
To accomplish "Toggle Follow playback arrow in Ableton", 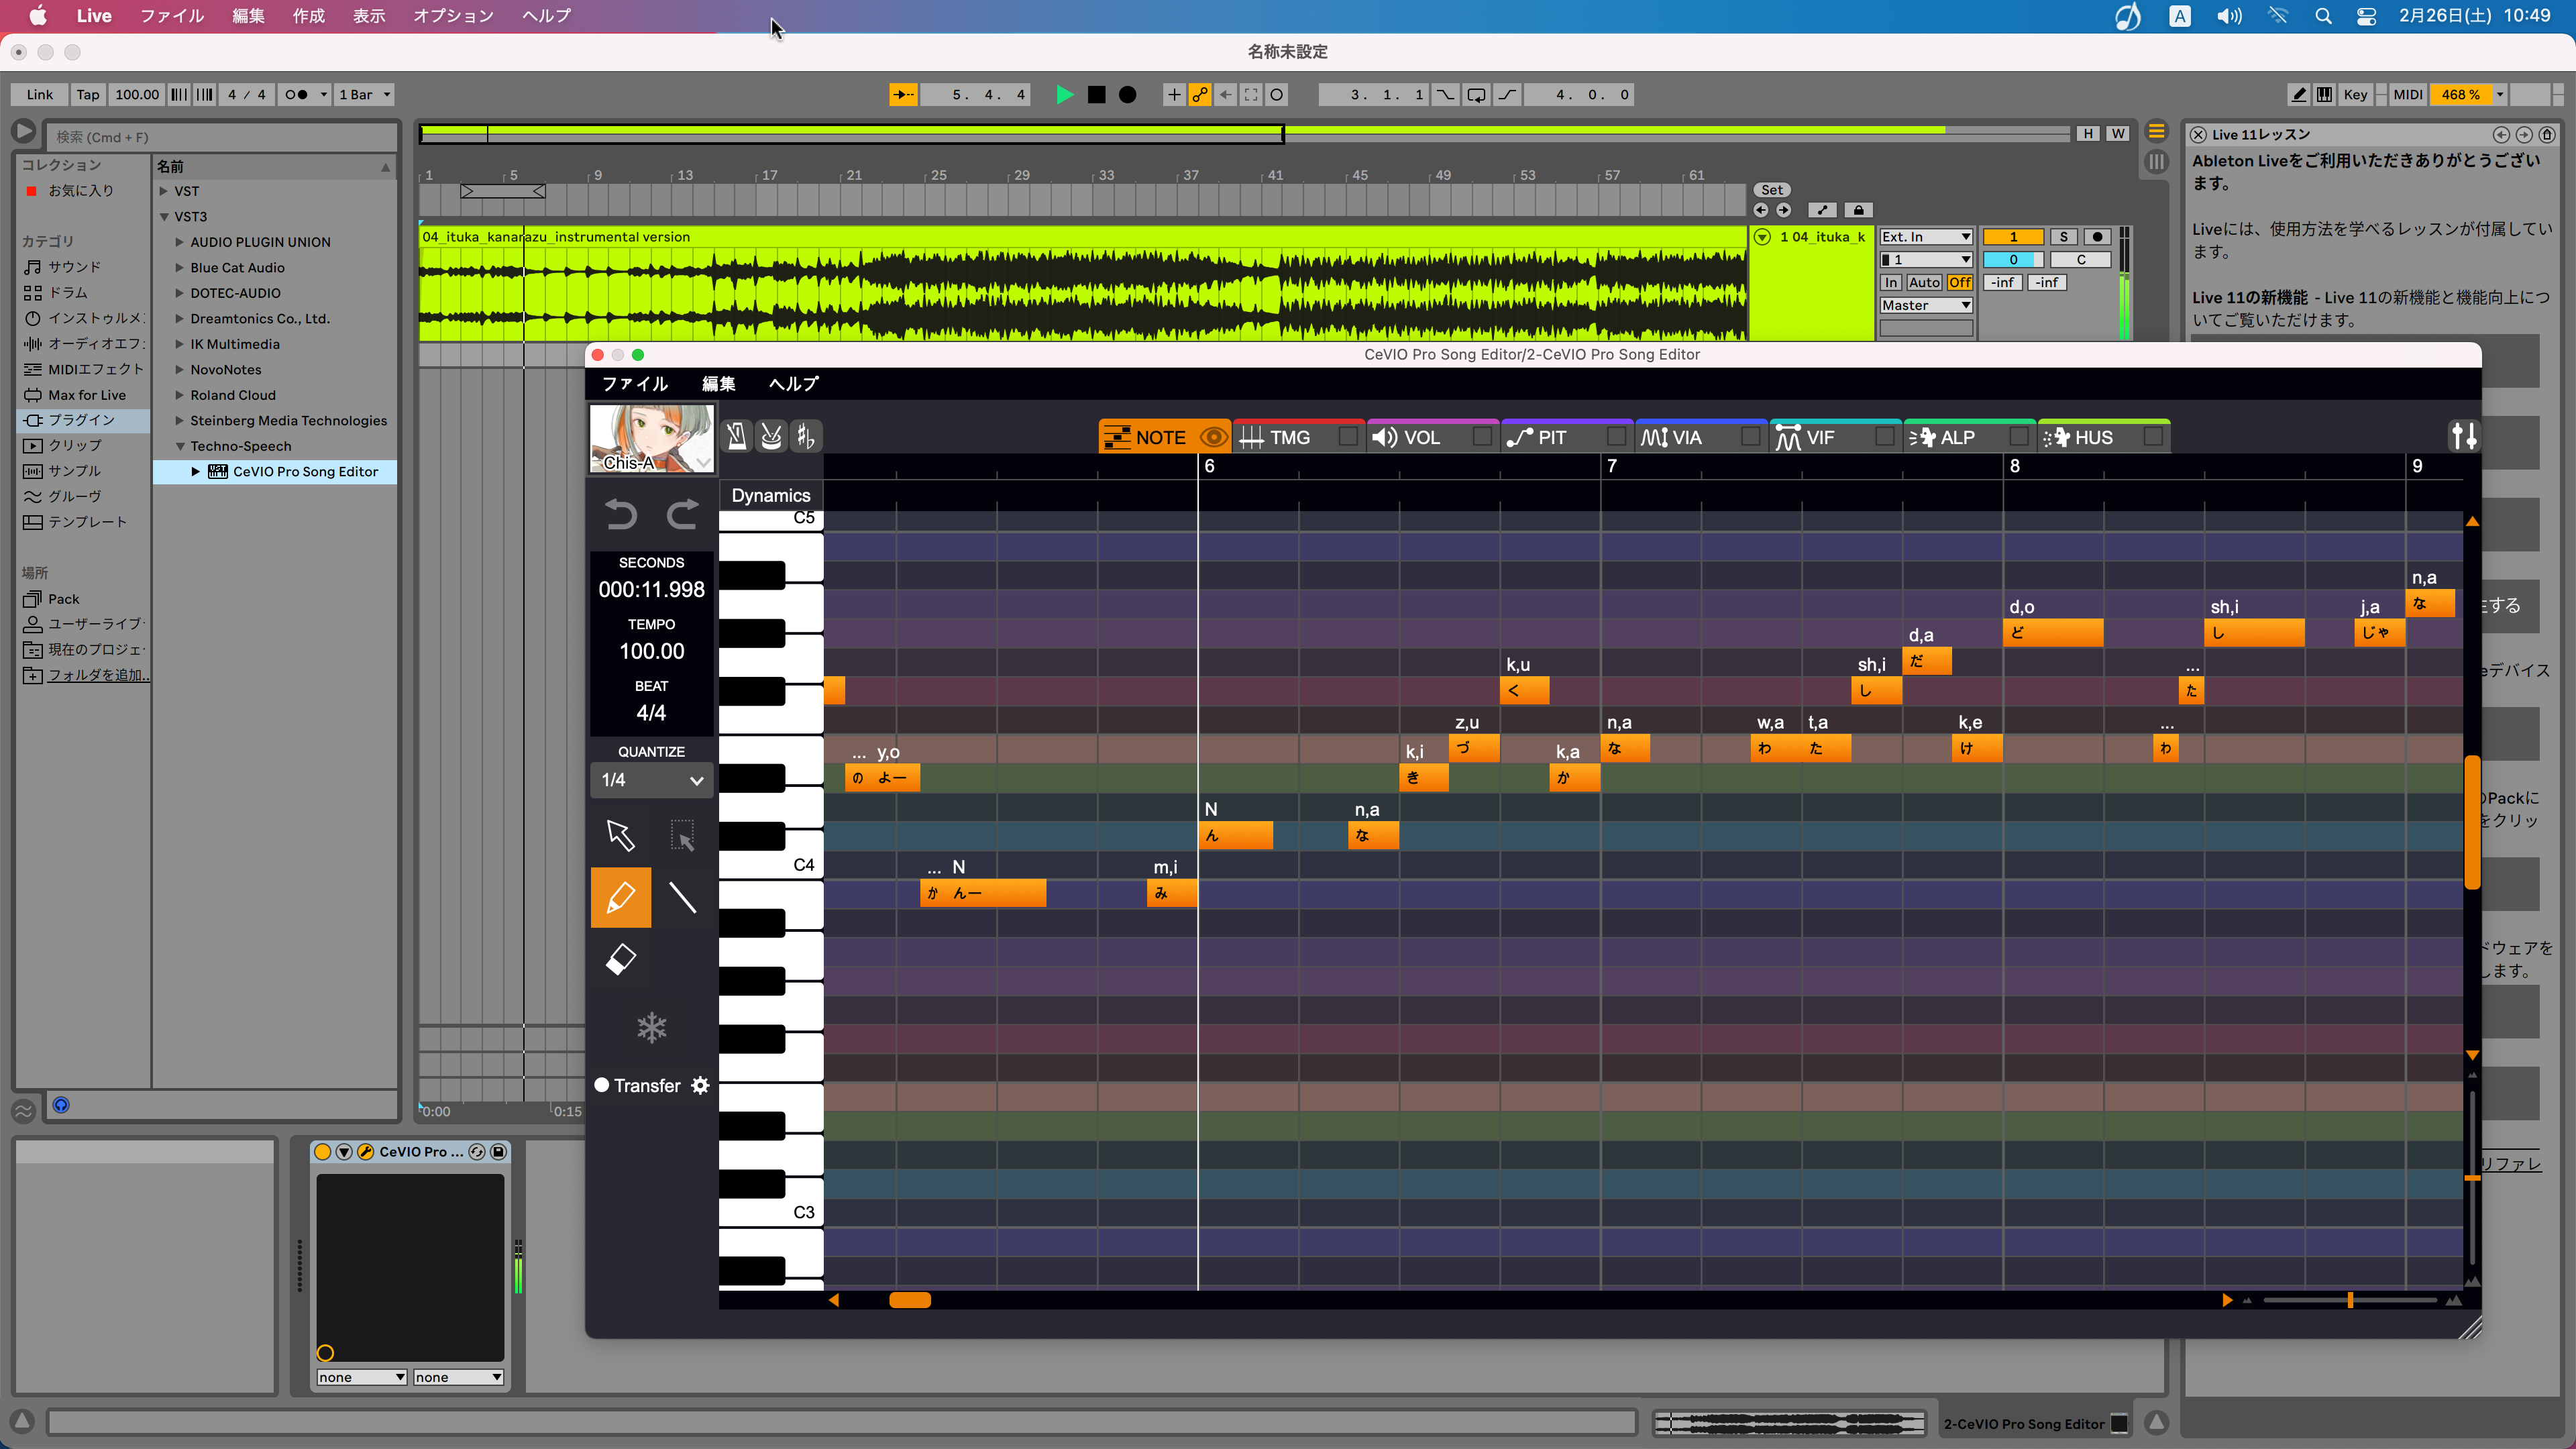I will 903,94.
